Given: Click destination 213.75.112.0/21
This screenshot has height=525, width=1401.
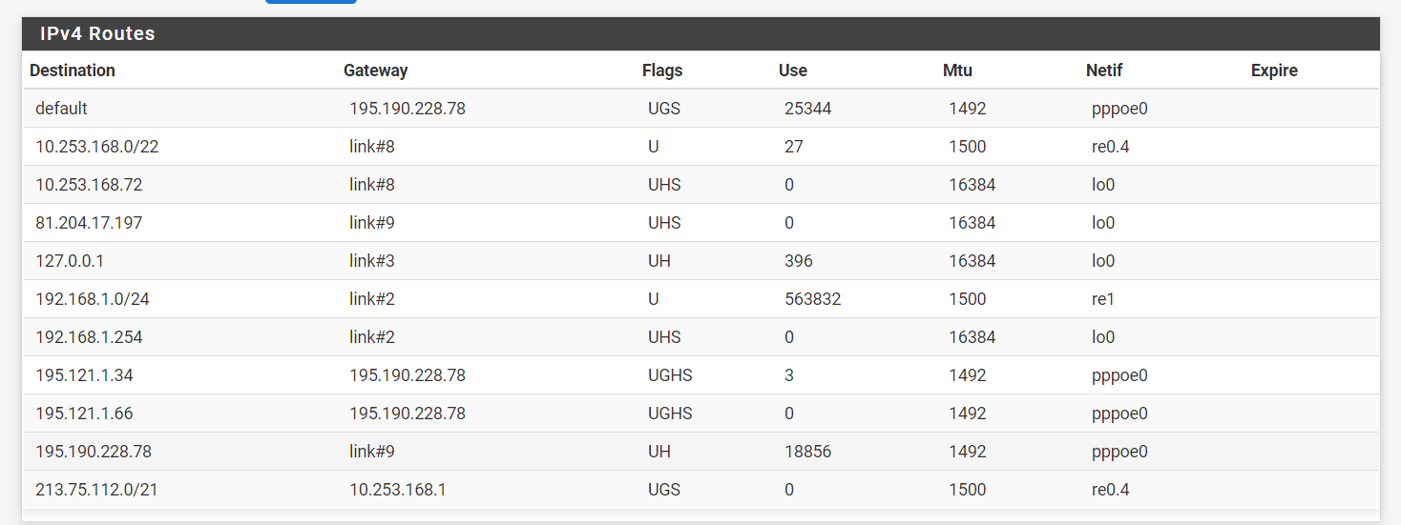Looking at the screenshot, I should [x=96, y=490].
